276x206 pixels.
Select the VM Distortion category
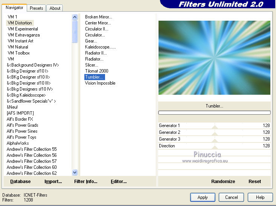tap(20, 23)
